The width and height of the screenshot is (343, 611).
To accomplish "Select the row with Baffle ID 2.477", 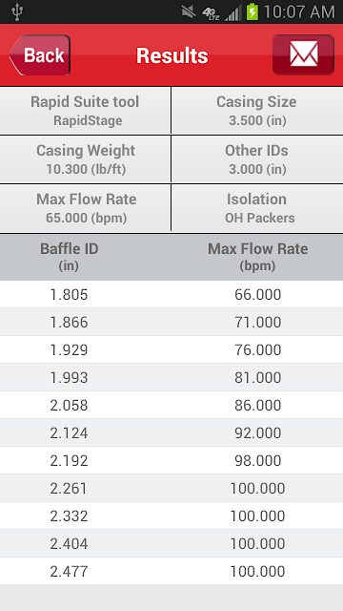I will coord(171,571).
